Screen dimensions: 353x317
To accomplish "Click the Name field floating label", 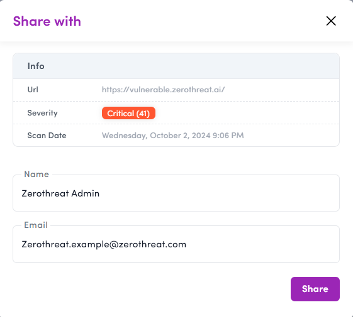I will pos(36,174).
